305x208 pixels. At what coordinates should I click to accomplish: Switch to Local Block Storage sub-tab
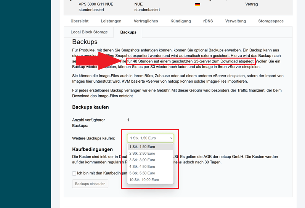click(89, 32)
